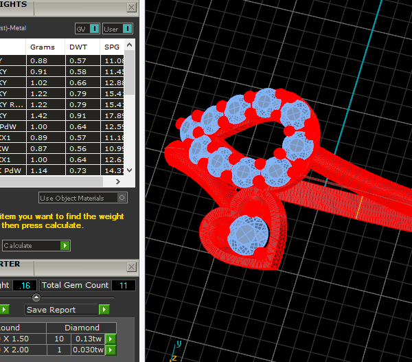Viewport: 412px width, 362px height.
Task: Click the green arrow beside Save Report
Action: [x=104, y=310]
